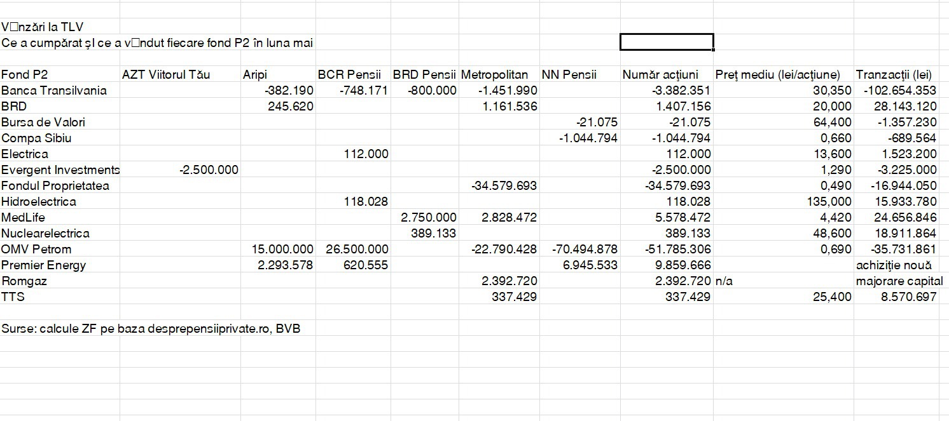This screenshot has height=421, width=949.
Task: Select the 'Tranzacții (lei)' column header
Action: (x=894, y=74)
